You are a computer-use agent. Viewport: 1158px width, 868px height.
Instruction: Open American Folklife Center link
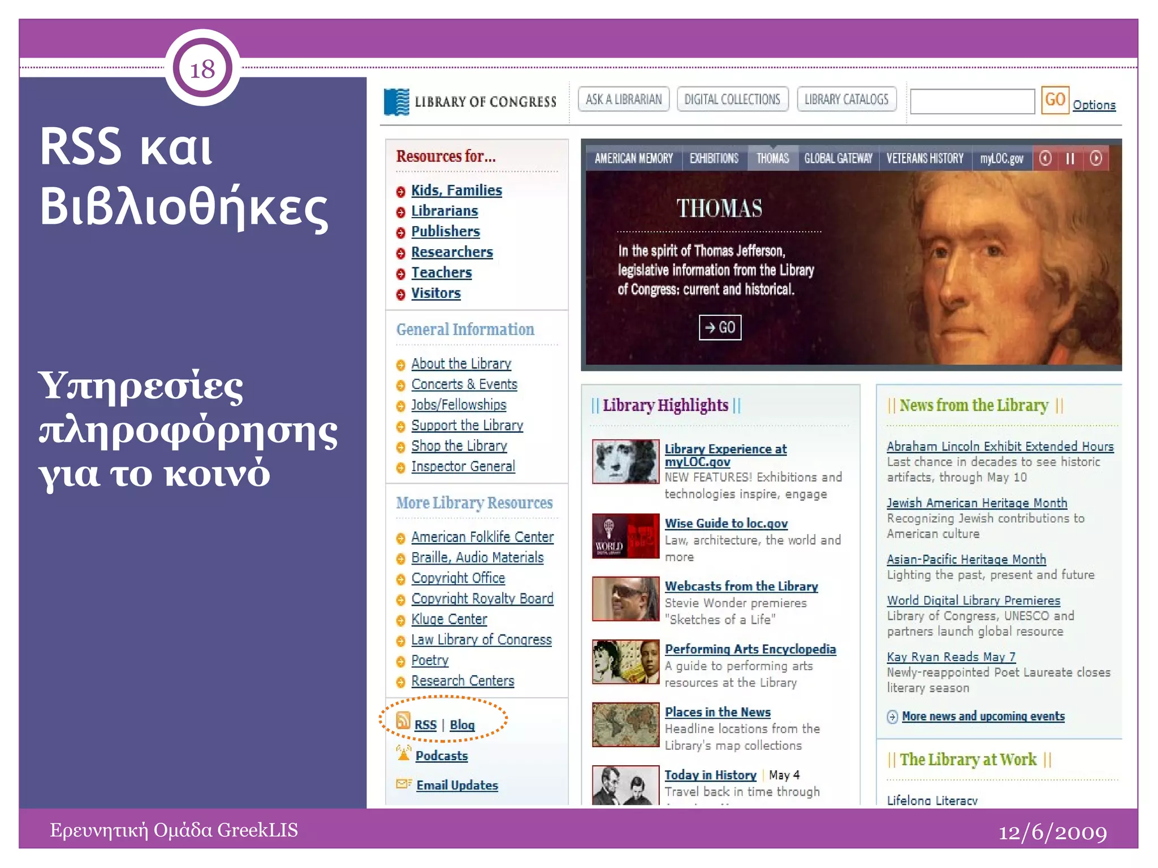pos(482,537)
